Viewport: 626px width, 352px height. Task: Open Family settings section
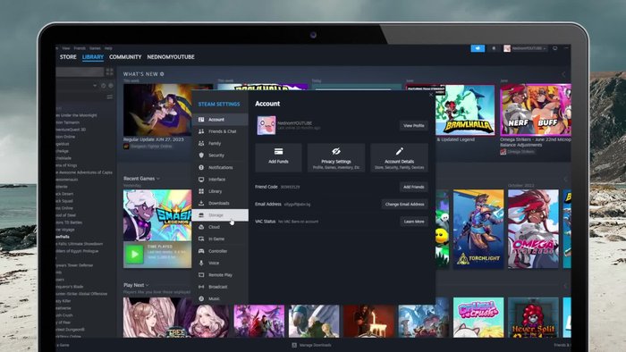coord(220,144)
